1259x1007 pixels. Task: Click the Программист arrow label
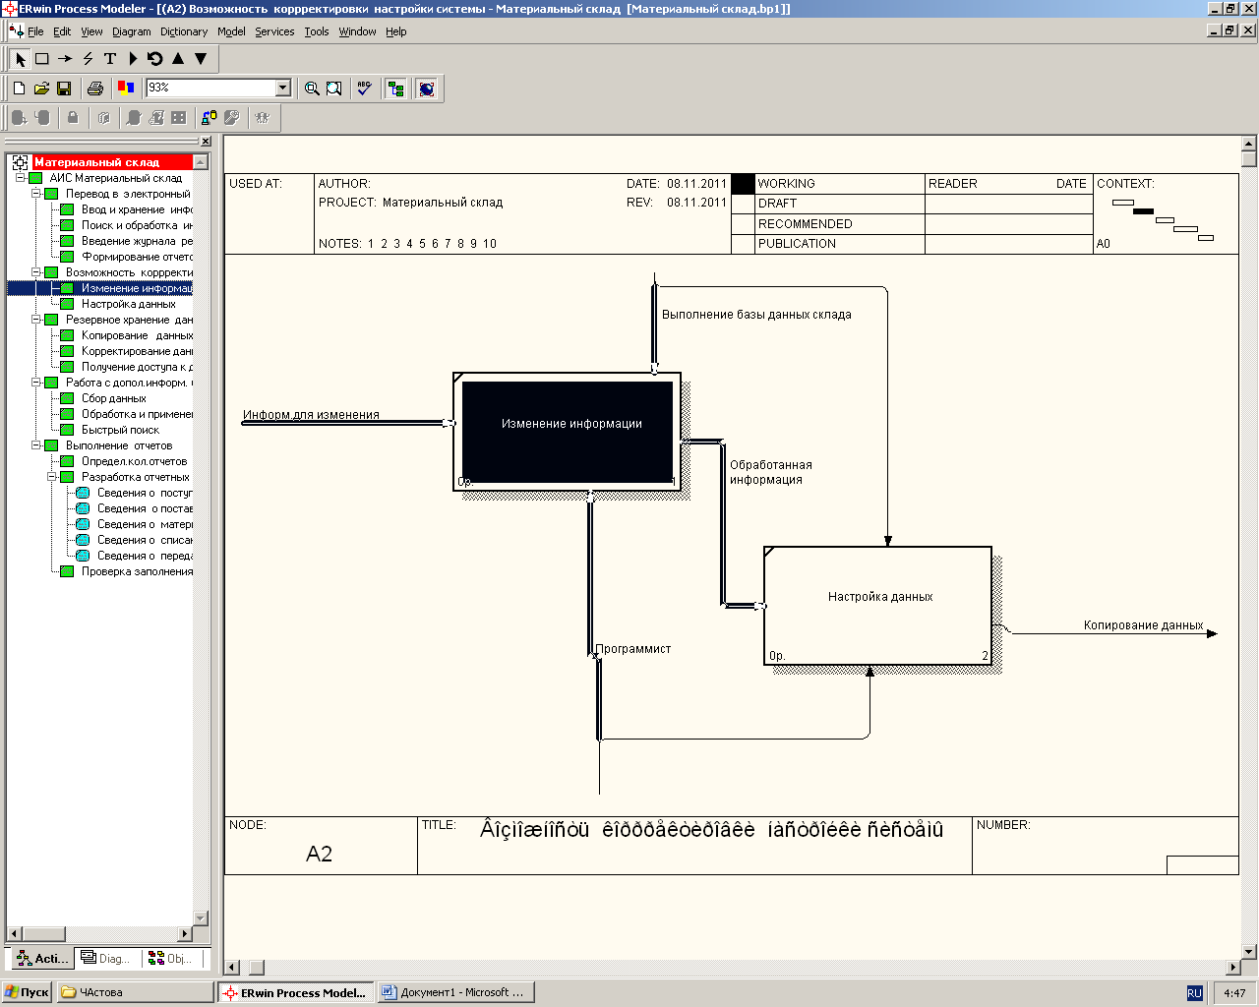[x=633, y=649]
